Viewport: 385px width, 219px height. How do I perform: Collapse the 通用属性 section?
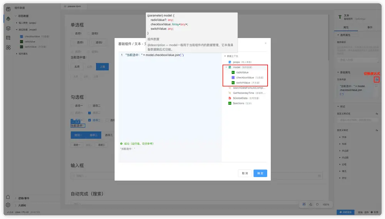click(x=338, y=35)
